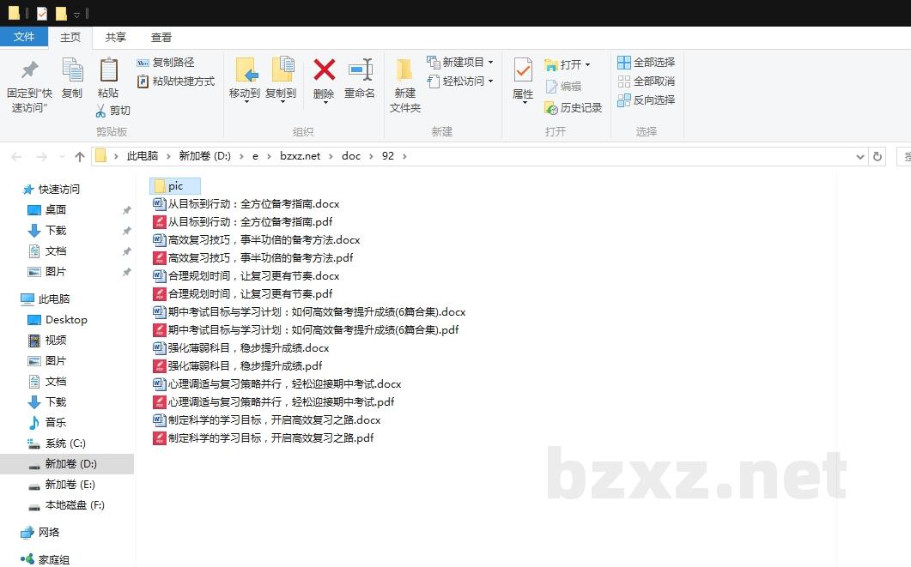The width and height of the screenshot is (911, 567).
Task: Click the Cut scissors icon
Action: [x=100, y=111]
